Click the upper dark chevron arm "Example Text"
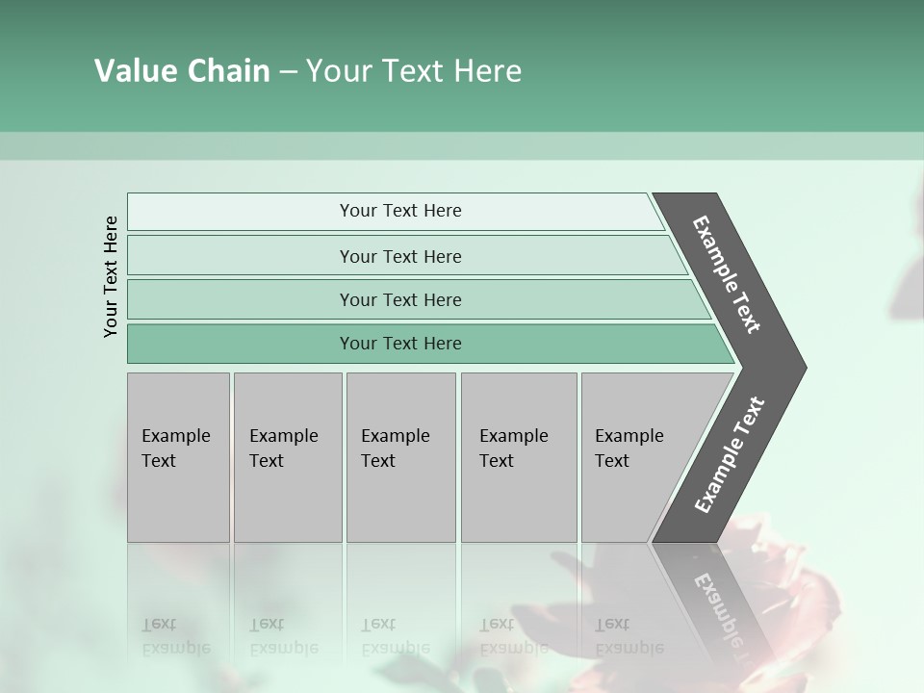Viewport: 924px width, 693px height. click(728, 274)
